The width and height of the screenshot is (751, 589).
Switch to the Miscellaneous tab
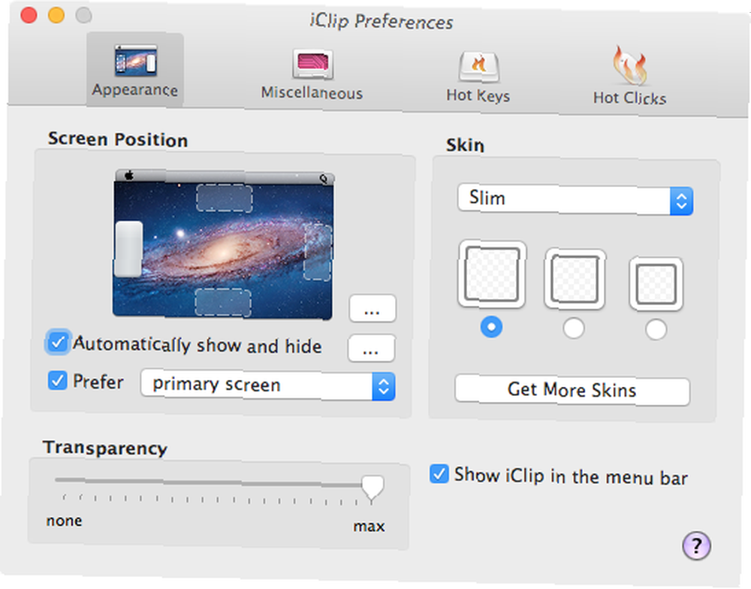coord(312,75)
